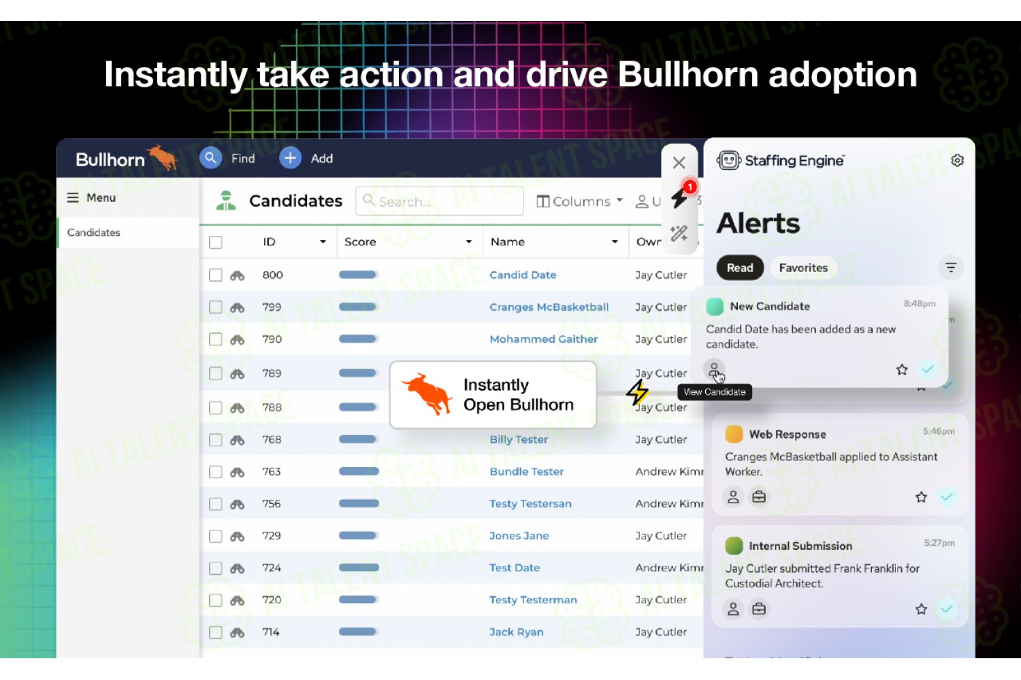The image size is (1021, 680).
Task: Click the magic wand icon
Action: point(679,234)
